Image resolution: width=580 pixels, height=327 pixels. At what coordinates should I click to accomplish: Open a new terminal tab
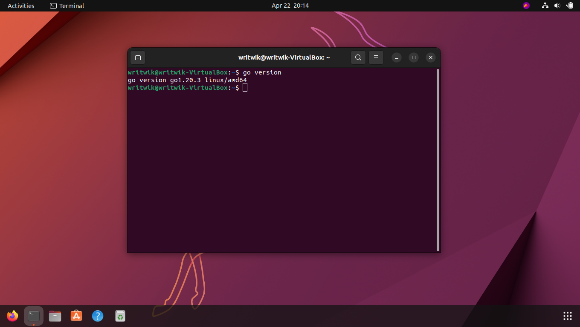tap(137, 57)
